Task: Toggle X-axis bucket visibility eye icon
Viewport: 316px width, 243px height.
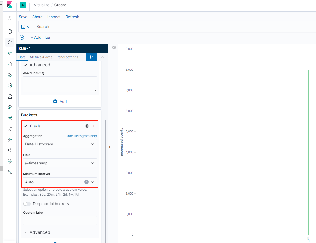Action: pos(87,126)
